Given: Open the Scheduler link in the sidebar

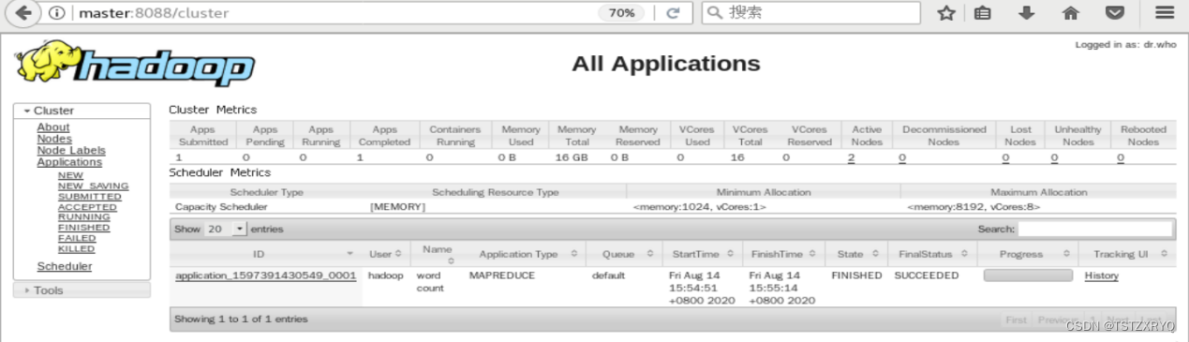Looking at the screenshot, I should (65, 266).
